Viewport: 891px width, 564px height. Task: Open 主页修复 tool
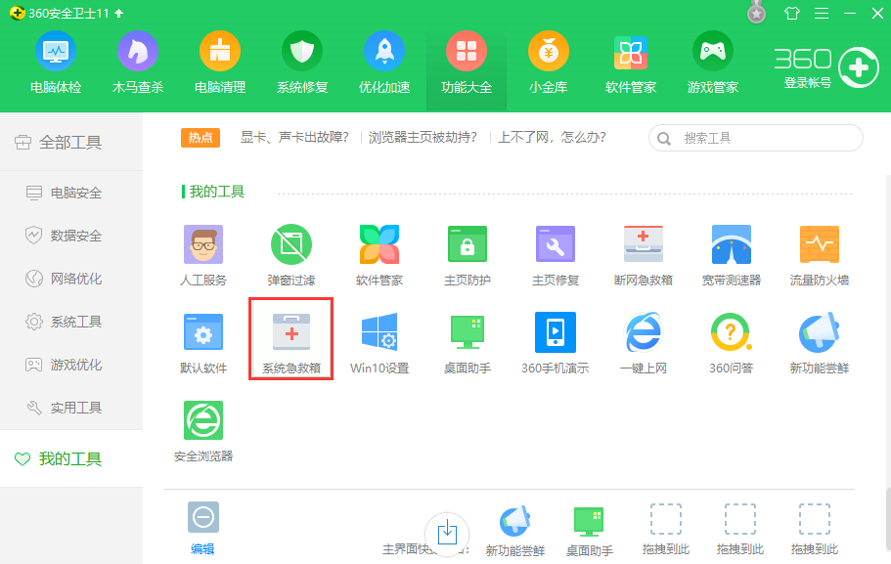click(x=556, y=255)
